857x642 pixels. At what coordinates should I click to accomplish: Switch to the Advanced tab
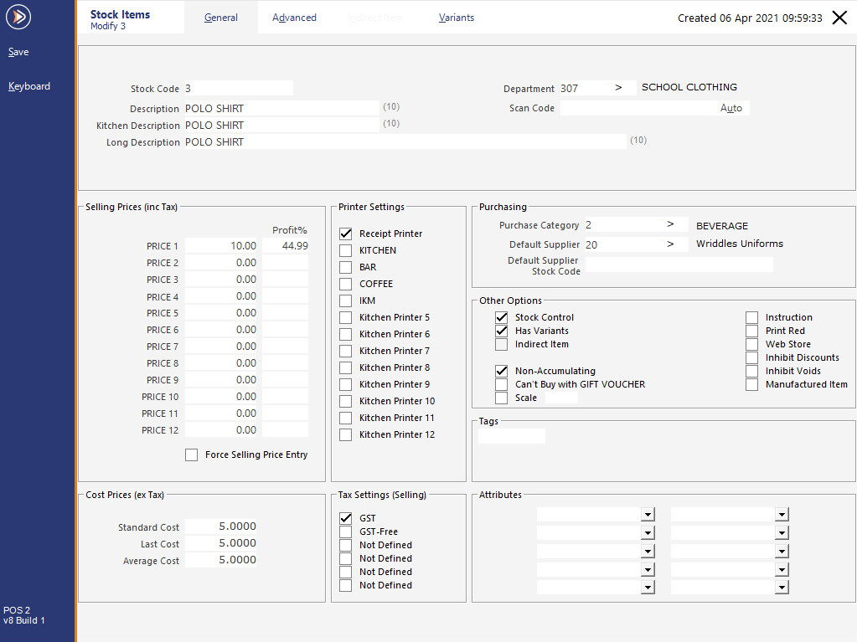[294, 18]
